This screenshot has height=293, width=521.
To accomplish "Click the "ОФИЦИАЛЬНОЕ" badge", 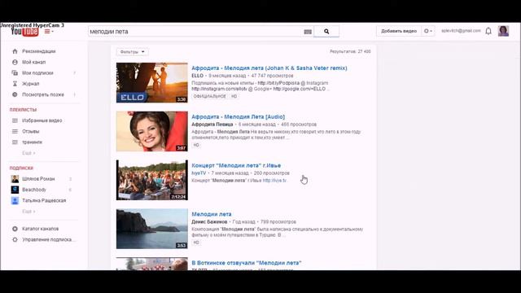I will pos(209,96).
